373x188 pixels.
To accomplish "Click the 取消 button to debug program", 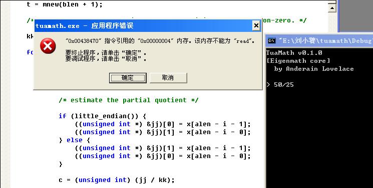I will tap(168, 78).
